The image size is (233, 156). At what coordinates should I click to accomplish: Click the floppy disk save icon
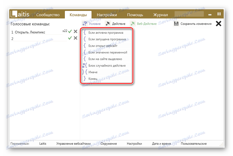coord(176,24)
